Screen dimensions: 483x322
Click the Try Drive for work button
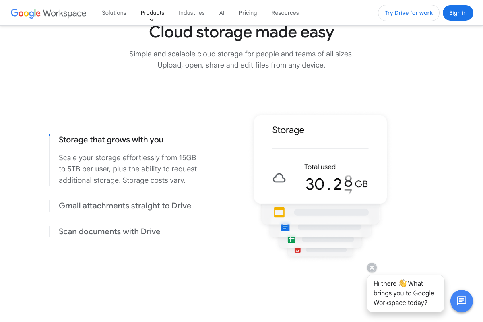pos(409,13)
